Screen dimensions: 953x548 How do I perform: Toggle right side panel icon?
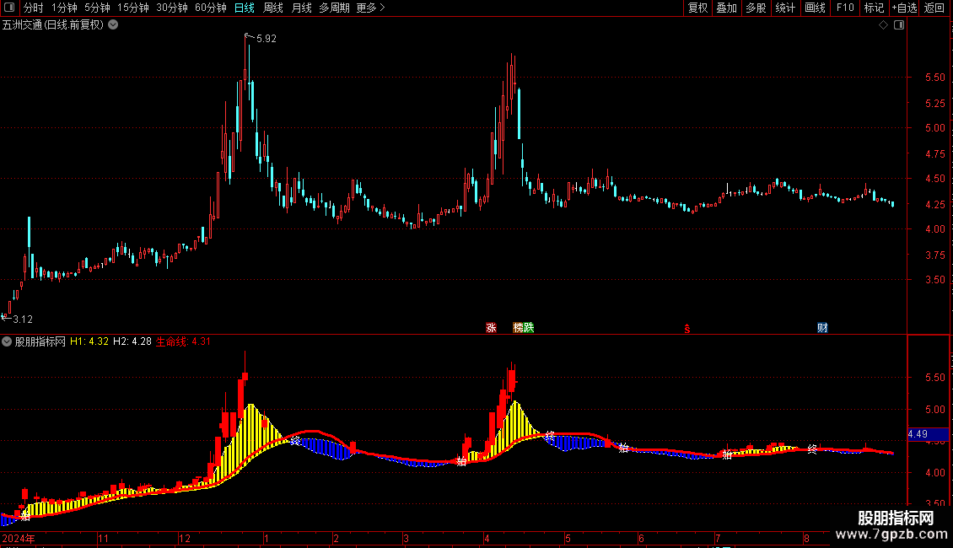899,25
